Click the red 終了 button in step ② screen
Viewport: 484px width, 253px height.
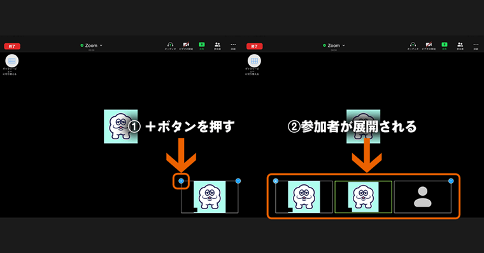click(254, 46)
